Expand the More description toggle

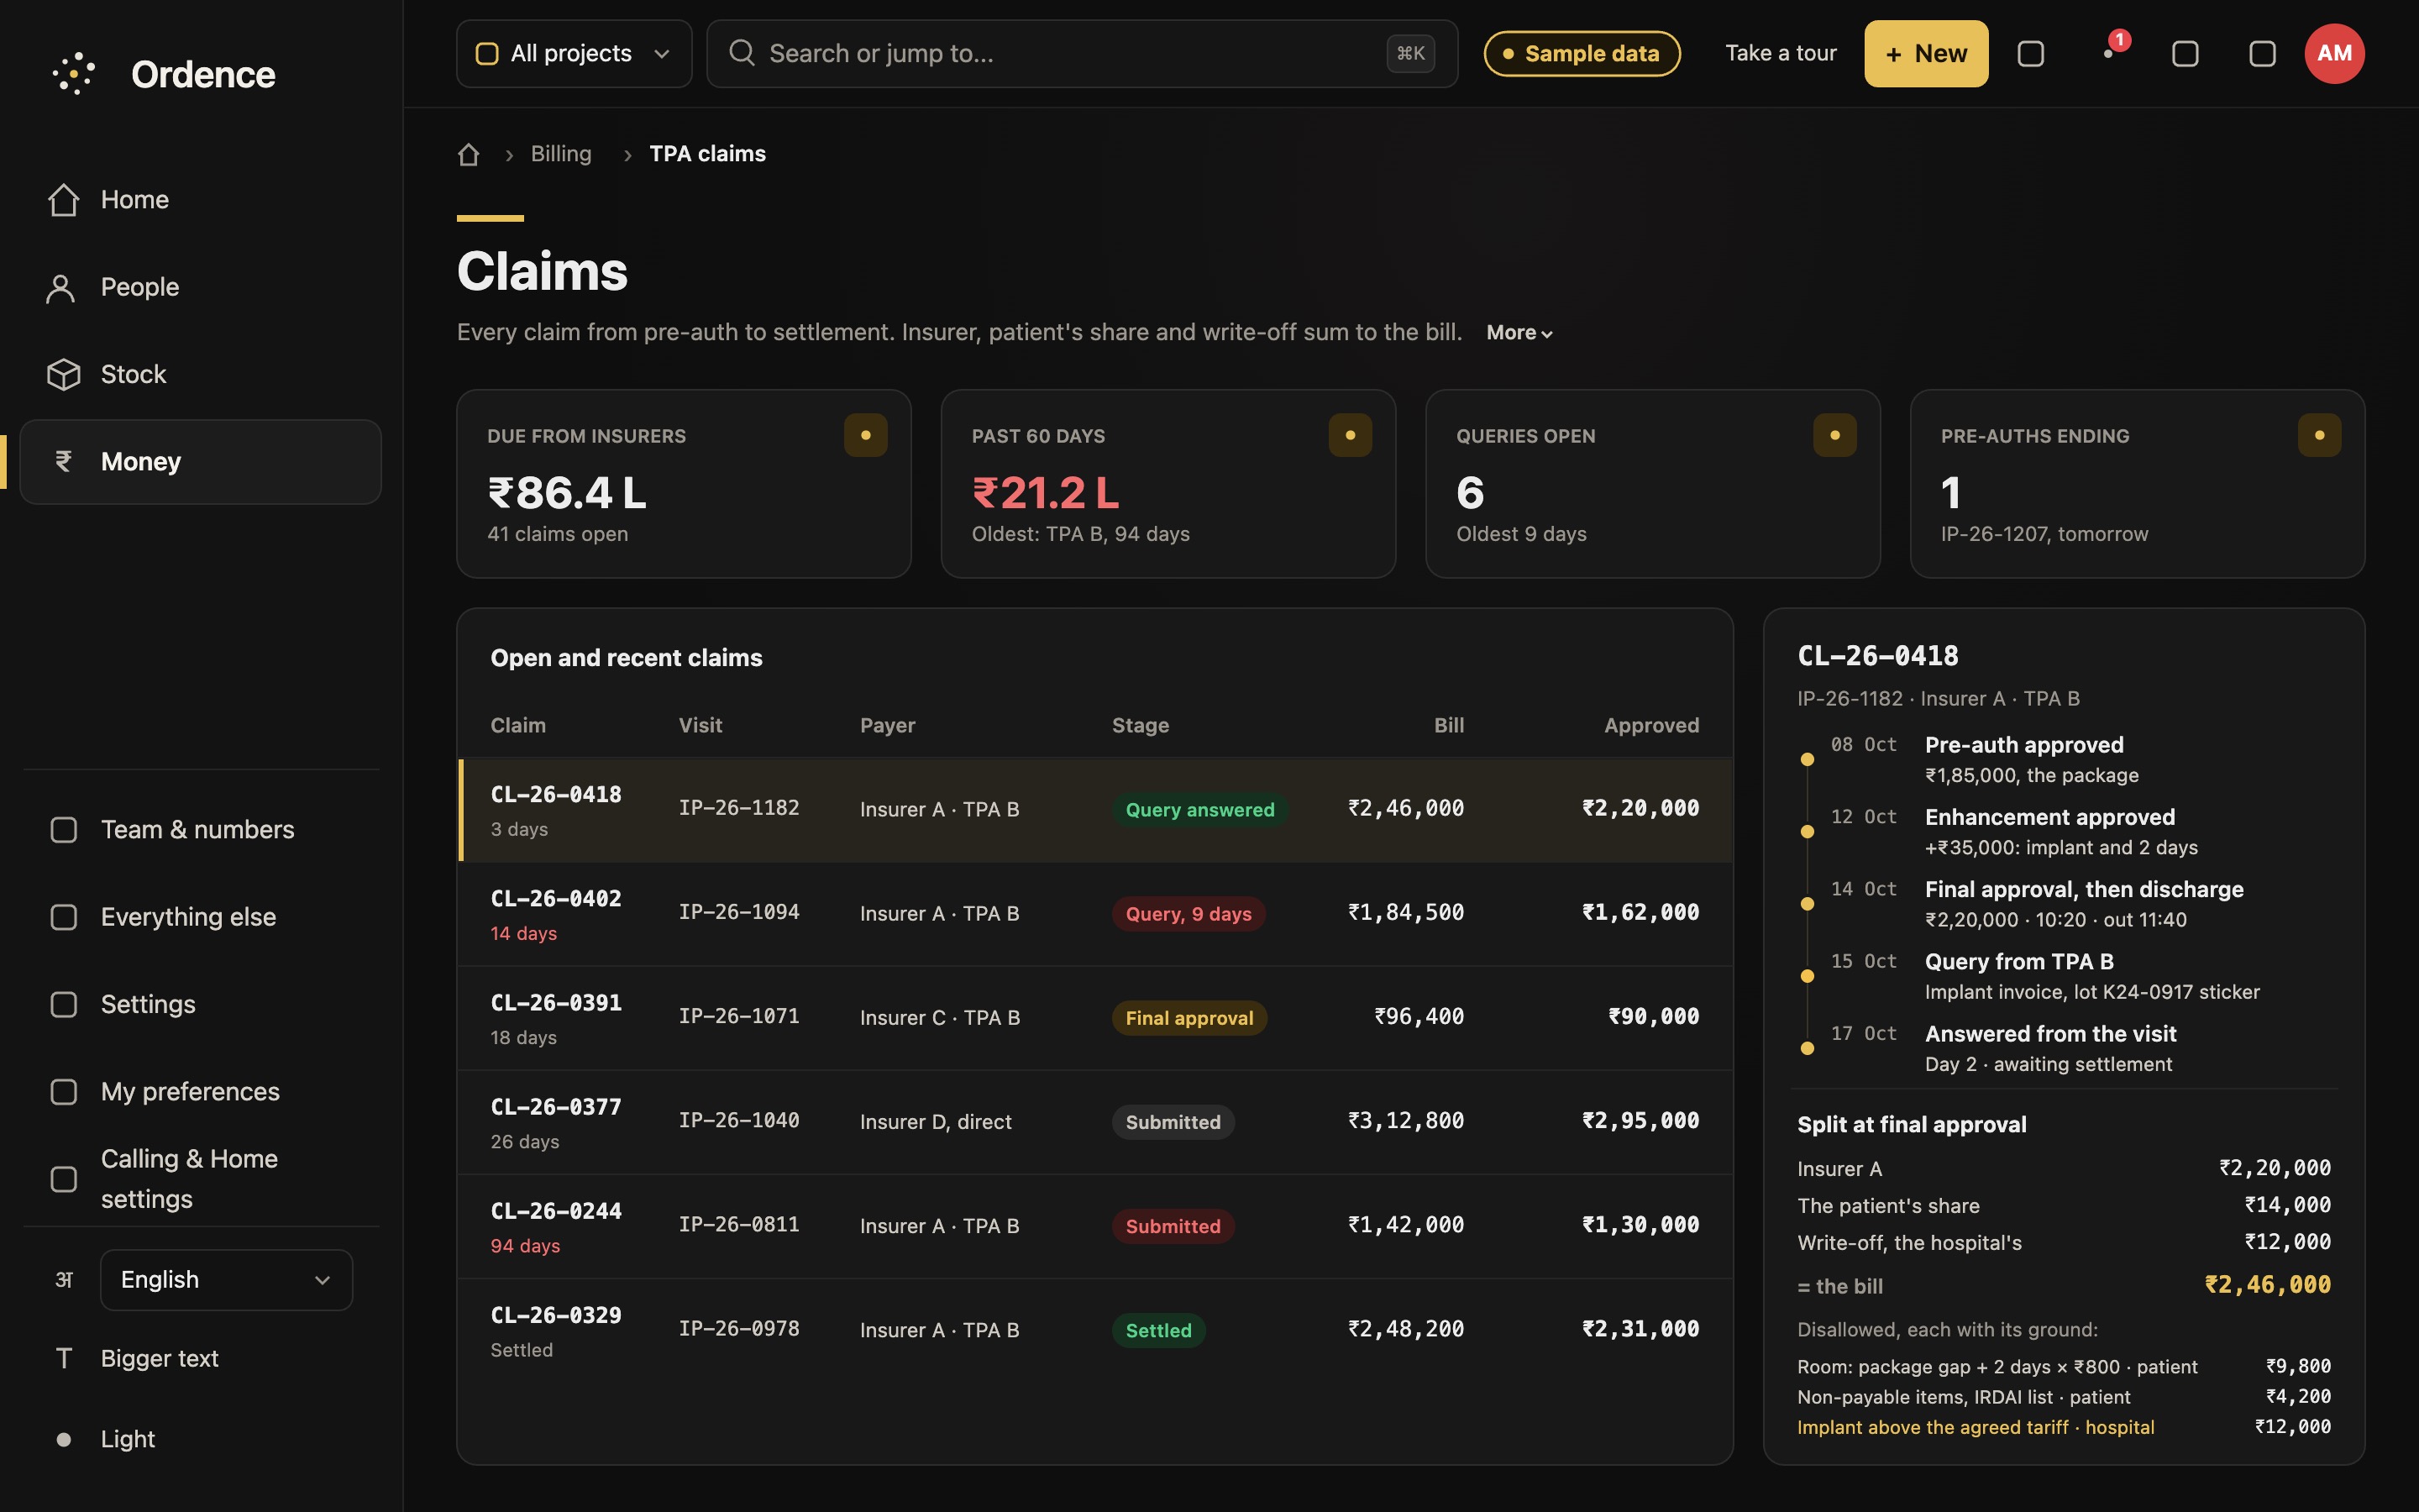coord(1519,333)
